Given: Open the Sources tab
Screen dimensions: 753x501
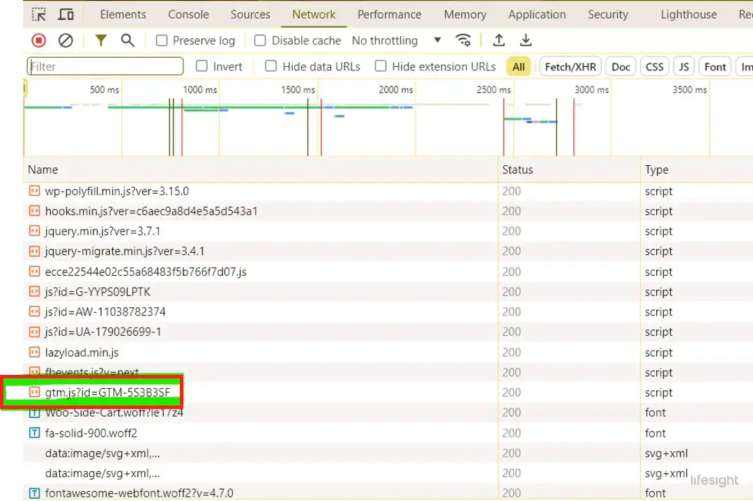Looking at the screenshot, I should tap(250, 15).
